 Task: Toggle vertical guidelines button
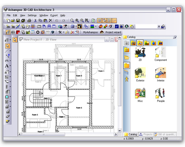[109, 21]
